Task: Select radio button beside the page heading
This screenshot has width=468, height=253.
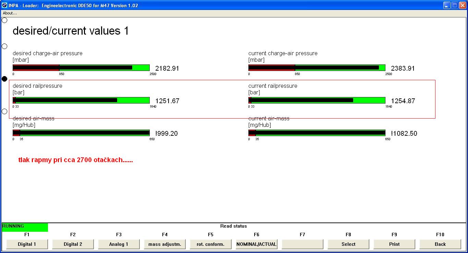Action: [4, 20]
